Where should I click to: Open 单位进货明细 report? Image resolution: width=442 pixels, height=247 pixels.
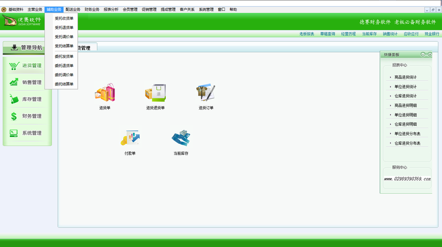click(x=405, y=115)
